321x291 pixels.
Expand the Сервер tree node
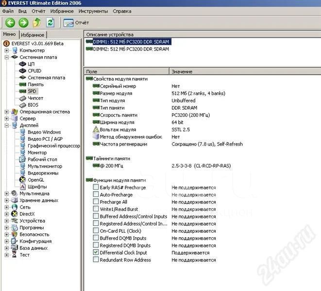pos(6,119)
